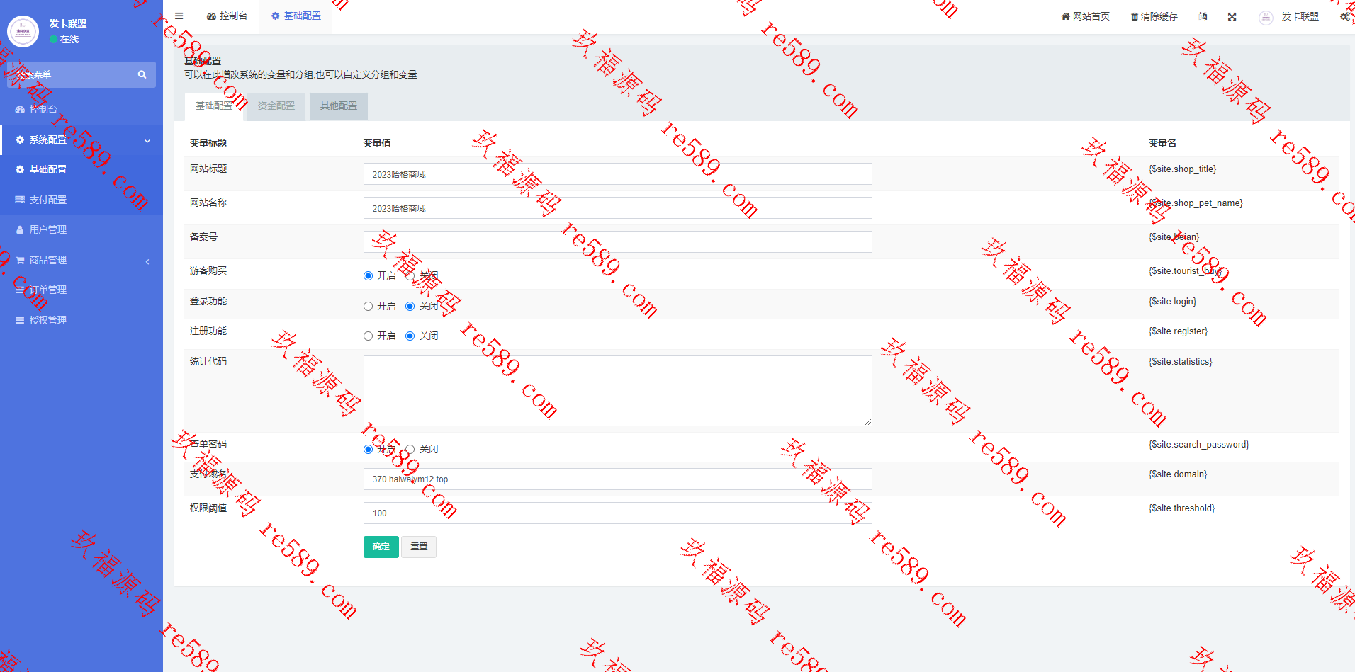The image size is (1355, 672).
Task: Click the {$site.domain} variable name
Action: coord(1177,474)
